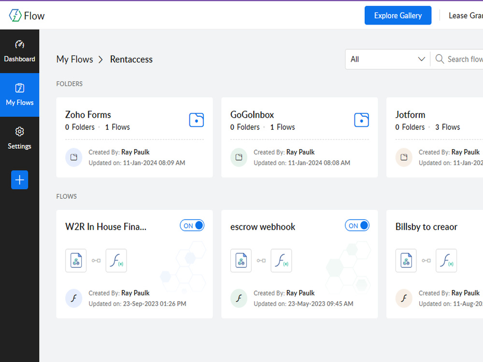
Task: Click the Billsby flow avatar icon
Action: point(404,298)
